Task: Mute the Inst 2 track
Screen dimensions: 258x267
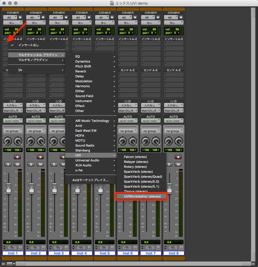Action: [x=40, y=164]
